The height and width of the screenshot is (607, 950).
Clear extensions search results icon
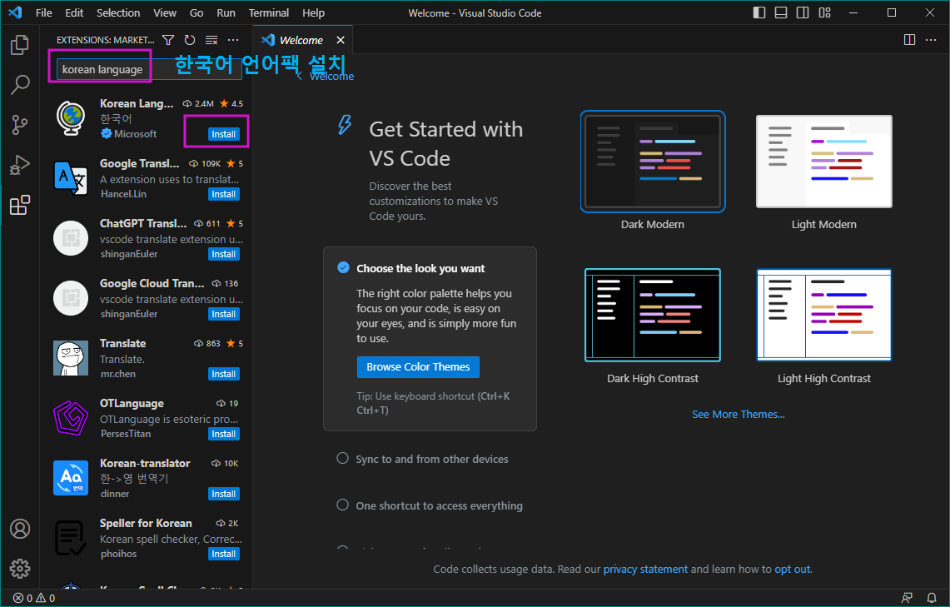pos(211,40)
